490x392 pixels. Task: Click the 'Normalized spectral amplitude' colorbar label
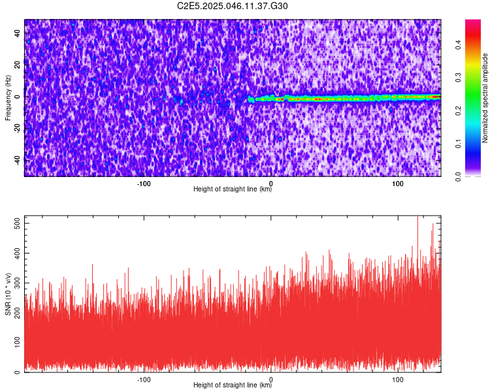pos(485,98)
